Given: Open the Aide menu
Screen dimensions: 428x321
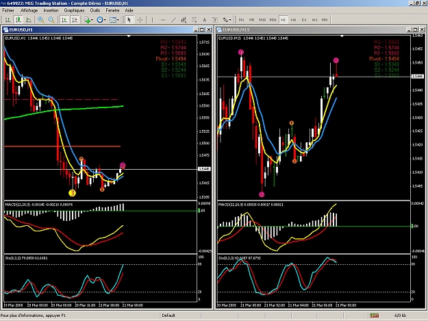Looking at the screenshot, I should point(129,10).
